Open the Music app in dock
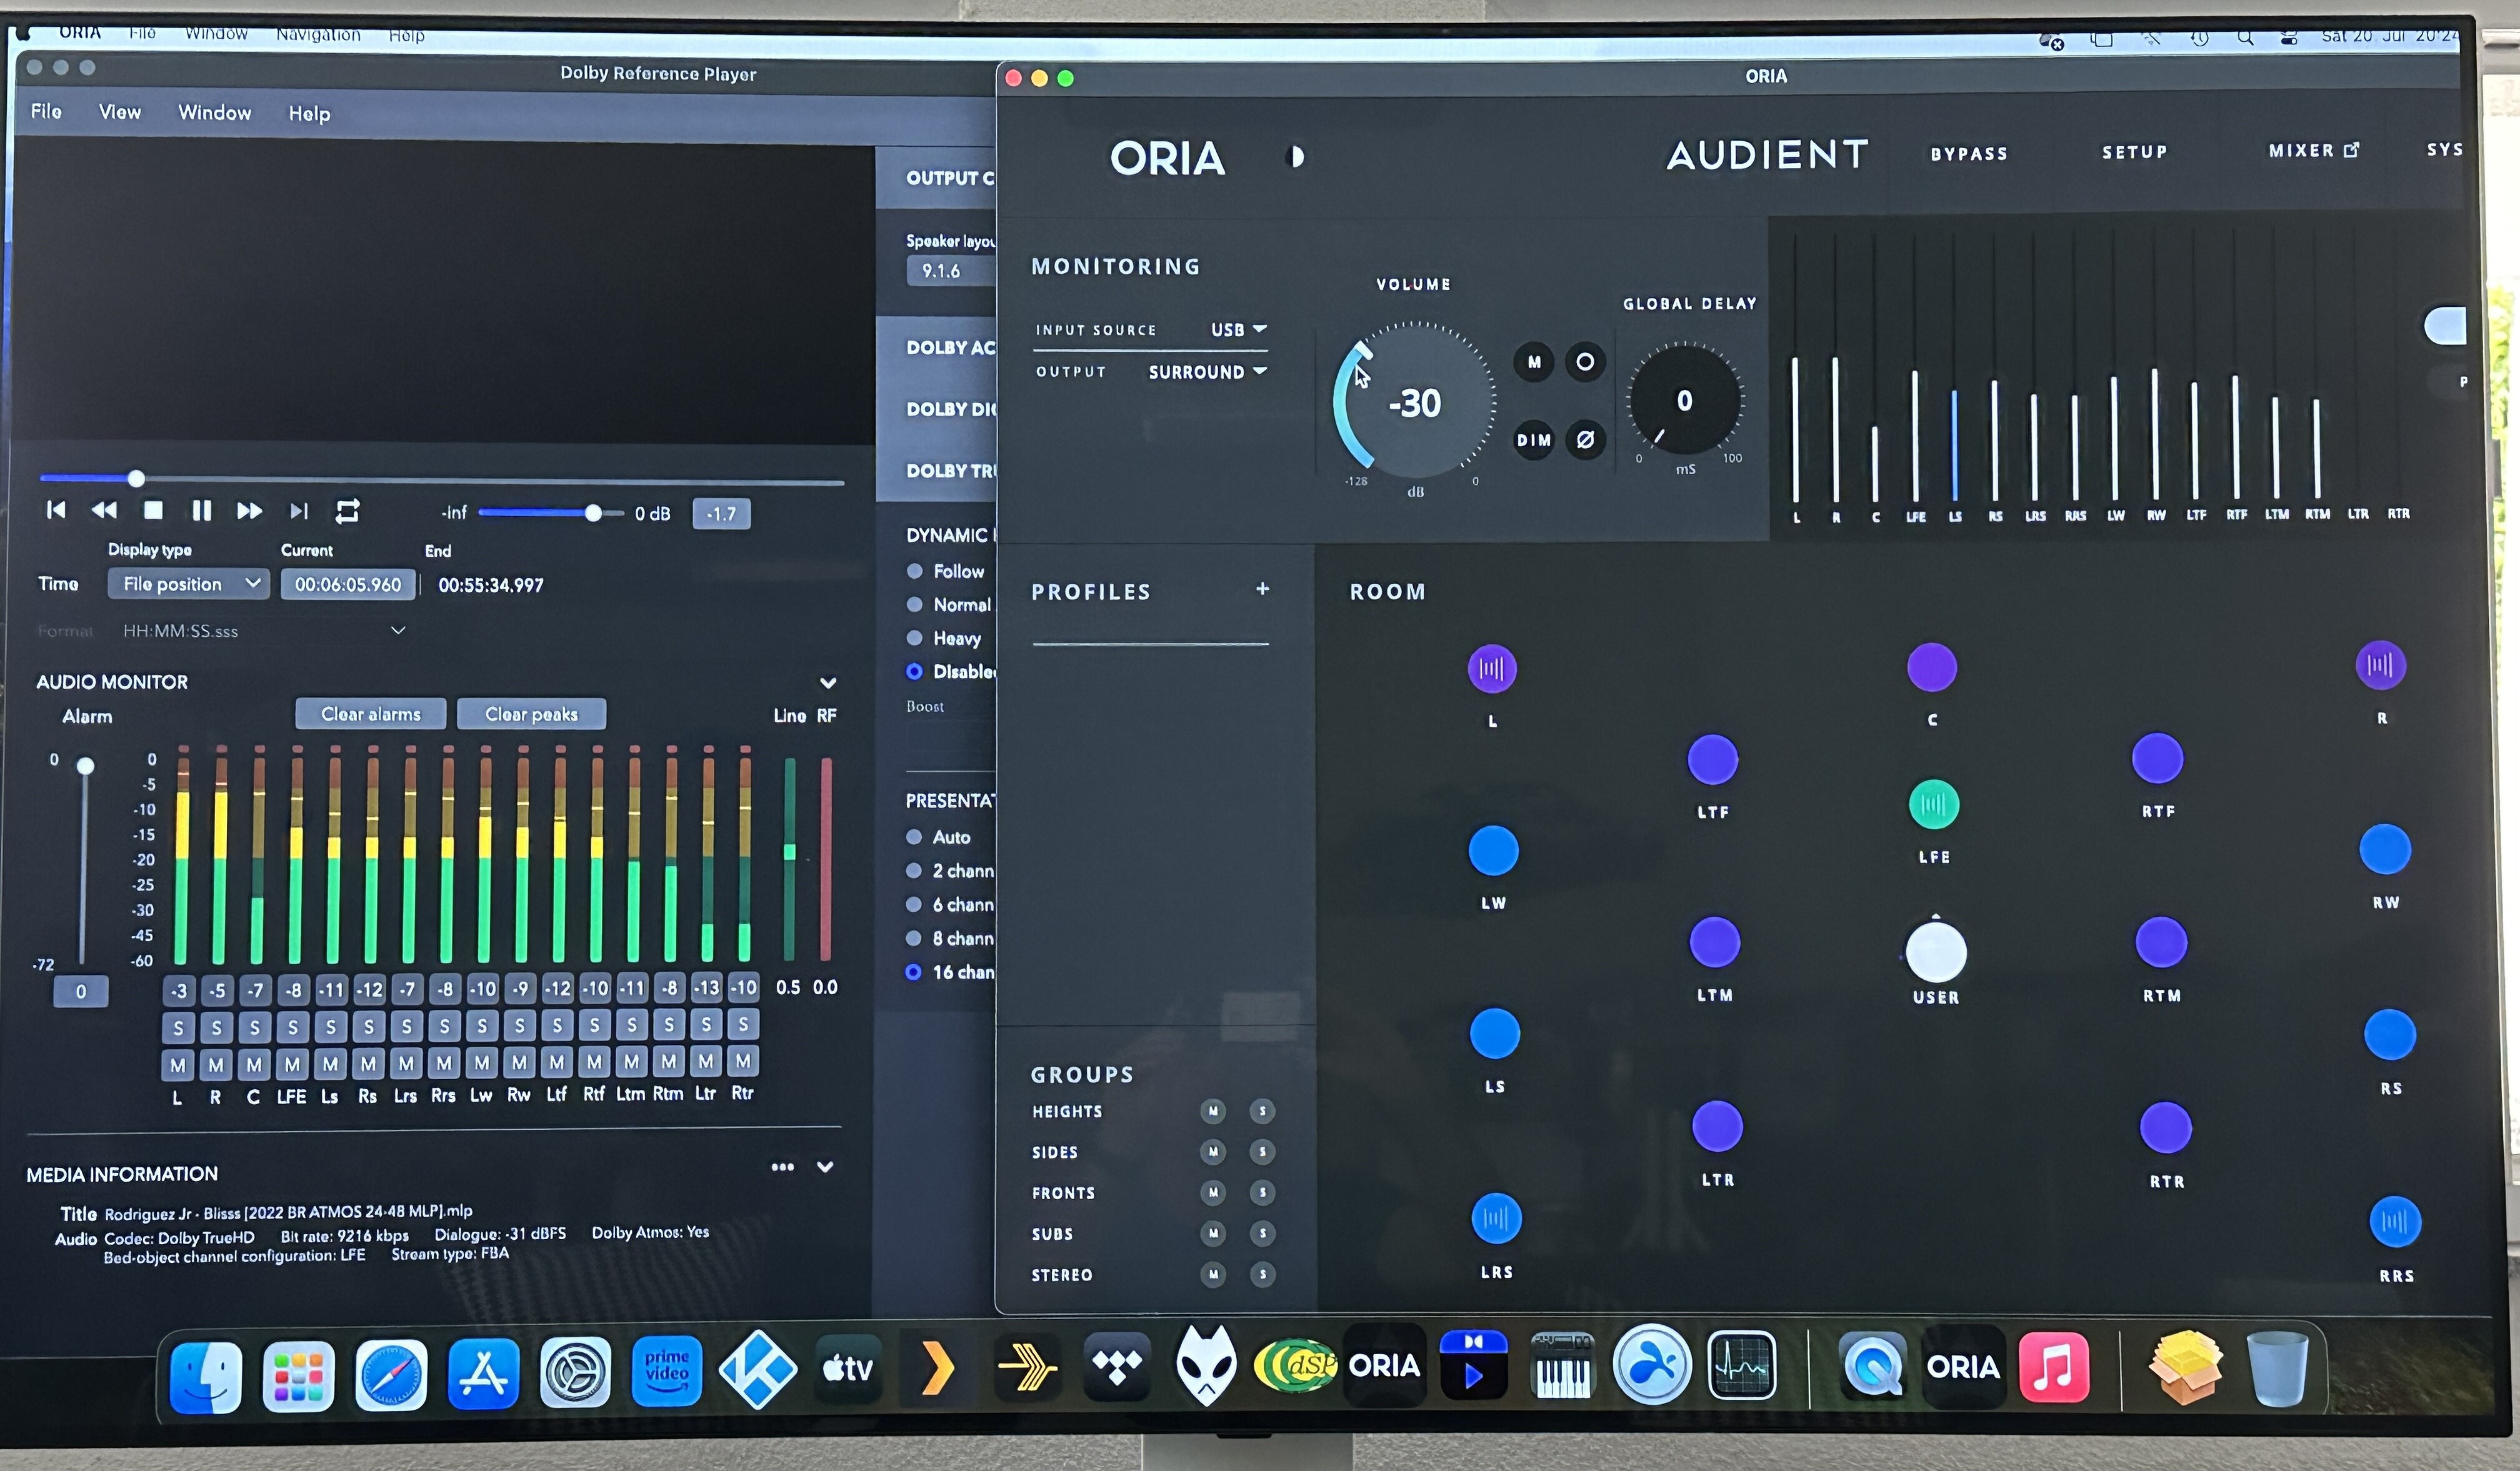This screenshot has width=2520, height=1471. [2054, 1366]
